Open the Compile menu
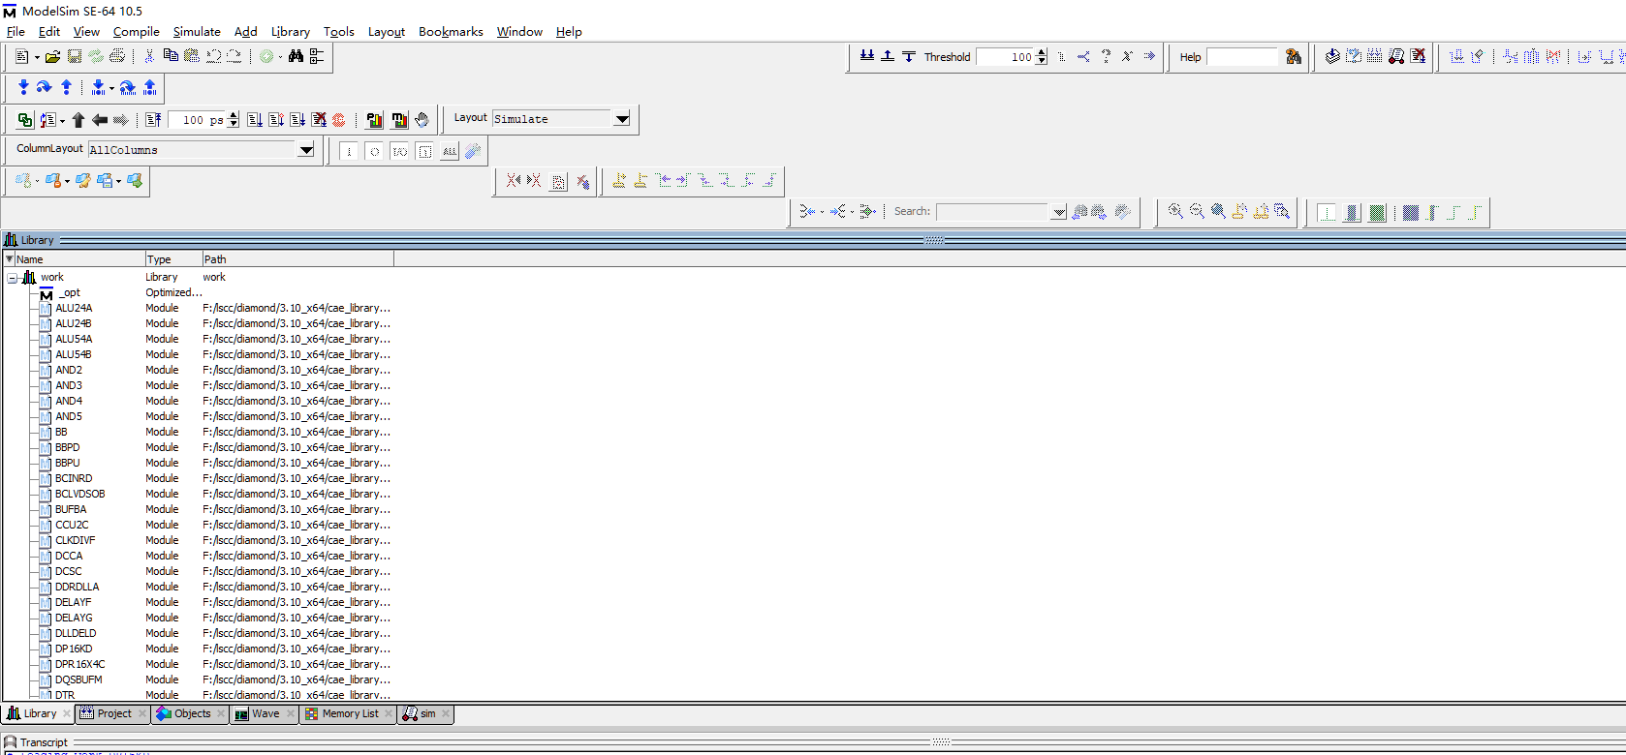 click(136, 32)
